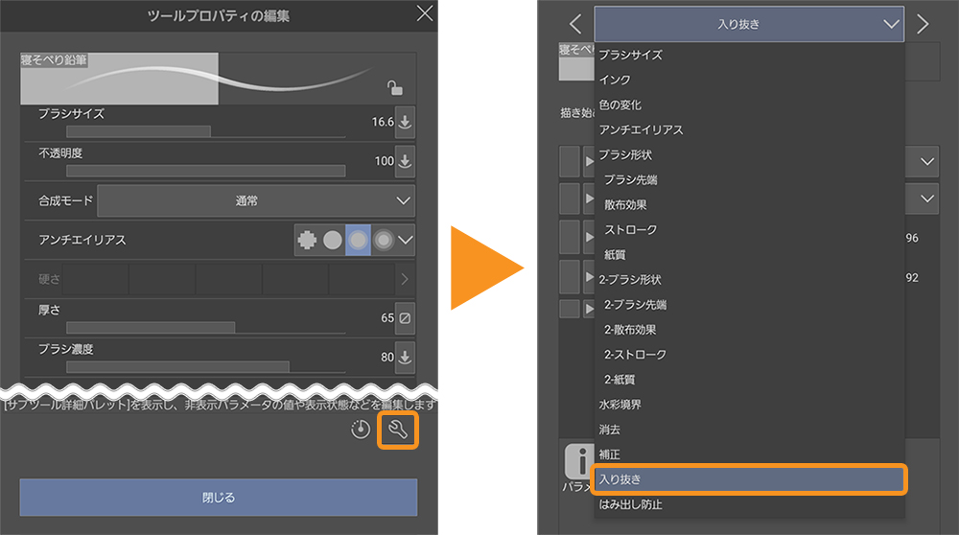Select the strongest anti-aliasing option
Image resolution: width=959 pixels, height=535 pixels.
point(383,240)
